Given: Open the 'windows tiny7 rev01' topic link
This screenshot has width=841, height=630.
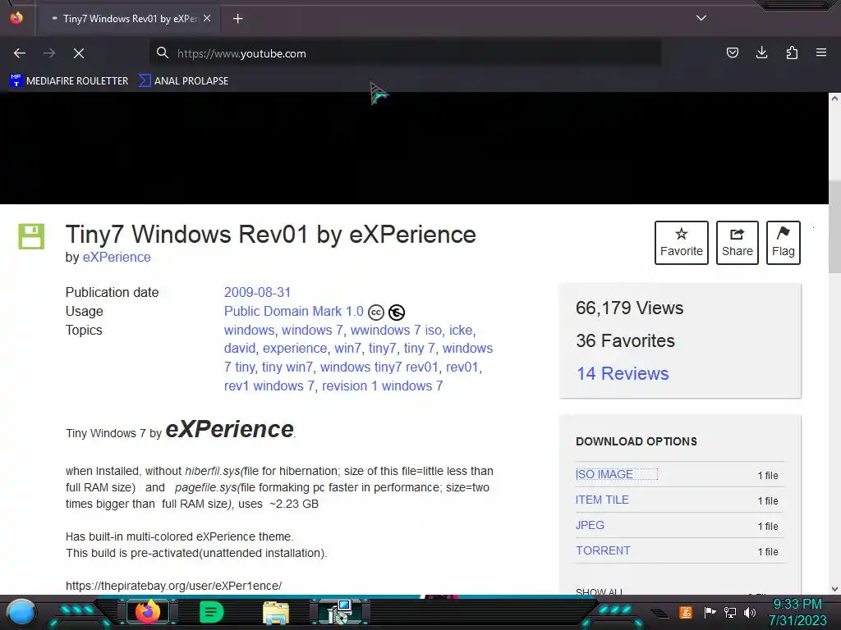Looking at the screenshot, I should point(379,367).
